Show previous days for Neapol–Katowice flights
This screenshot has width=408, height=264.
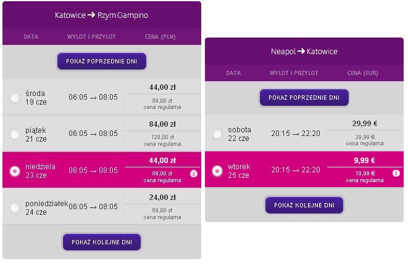coord(304,97)
